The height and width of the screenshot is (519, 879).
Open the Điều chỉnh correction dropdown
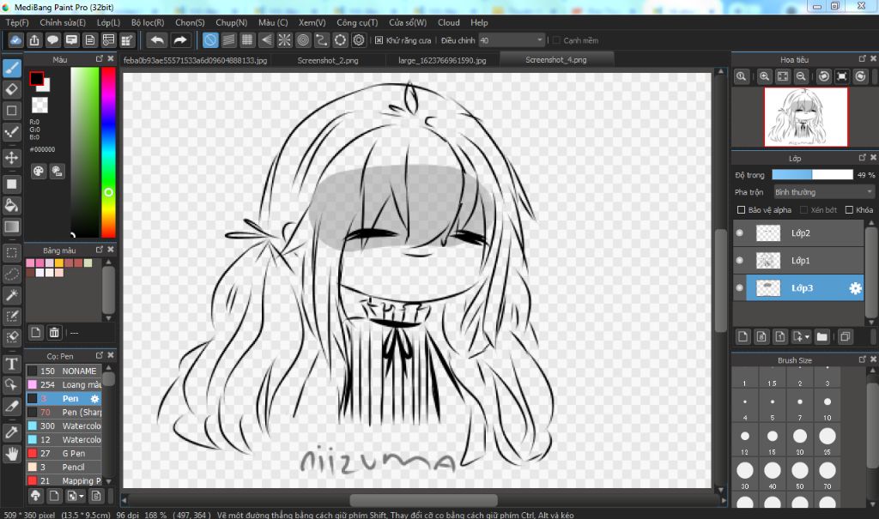pos(512,40)
